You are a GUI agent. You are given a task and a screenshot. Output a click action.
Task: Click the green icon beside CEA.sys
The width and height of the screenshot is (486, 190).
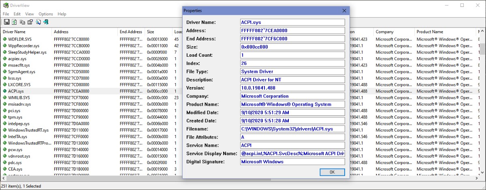click(x=5, y=169)
